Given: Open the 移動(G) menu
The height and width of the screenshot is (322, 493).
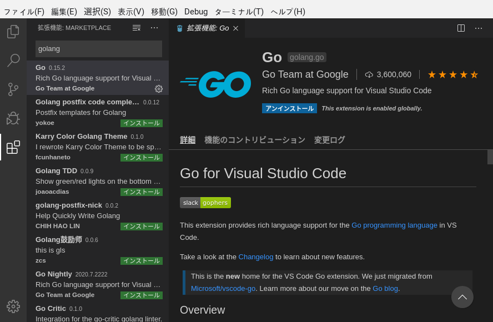Looking at the screenshot, I should pos(164,12).
